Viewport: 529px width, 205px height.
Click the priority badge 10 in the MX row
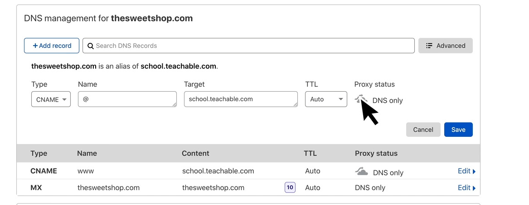click(x=290, y=187)
